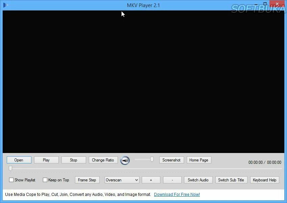Viewport: 287px width, 203px height.
Task: Expand the Overscan dropdown
Action: pos(122,180)
